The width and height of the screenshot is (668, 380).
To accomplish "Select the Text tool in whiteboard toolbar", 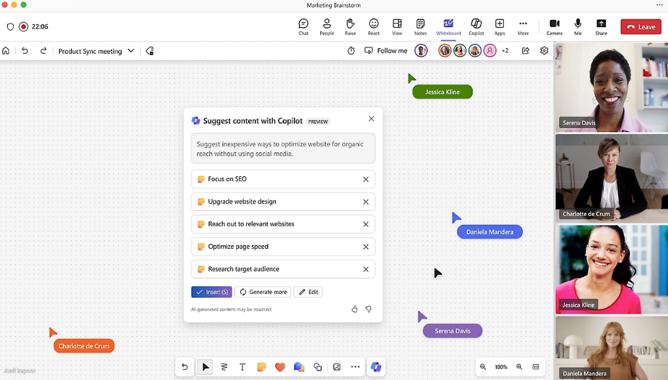I will [242, 367].
